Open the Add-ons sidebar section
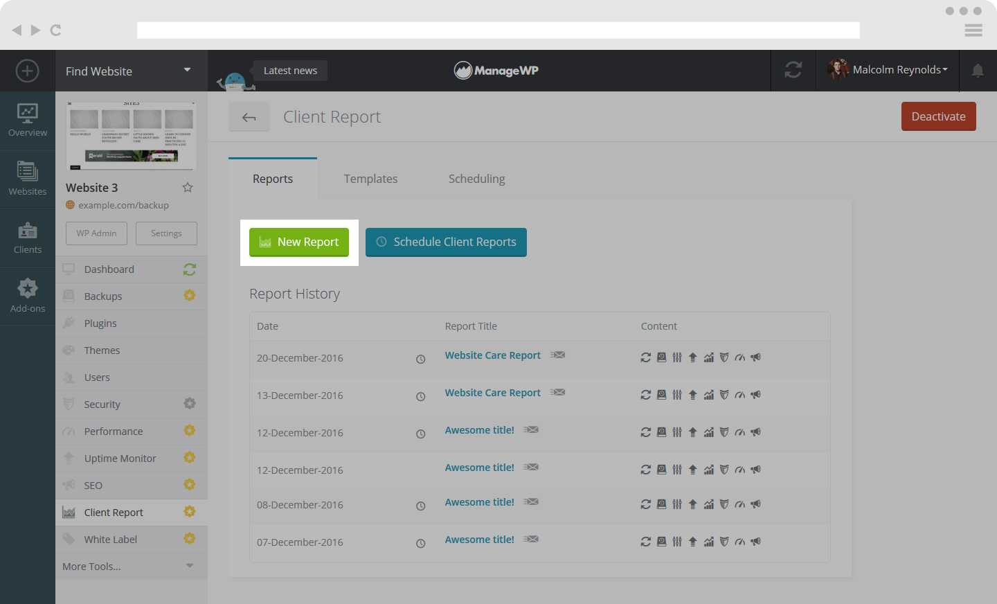The height and width of the screenshot is (604, 997). pyautogui.click(x=28, y=296)
